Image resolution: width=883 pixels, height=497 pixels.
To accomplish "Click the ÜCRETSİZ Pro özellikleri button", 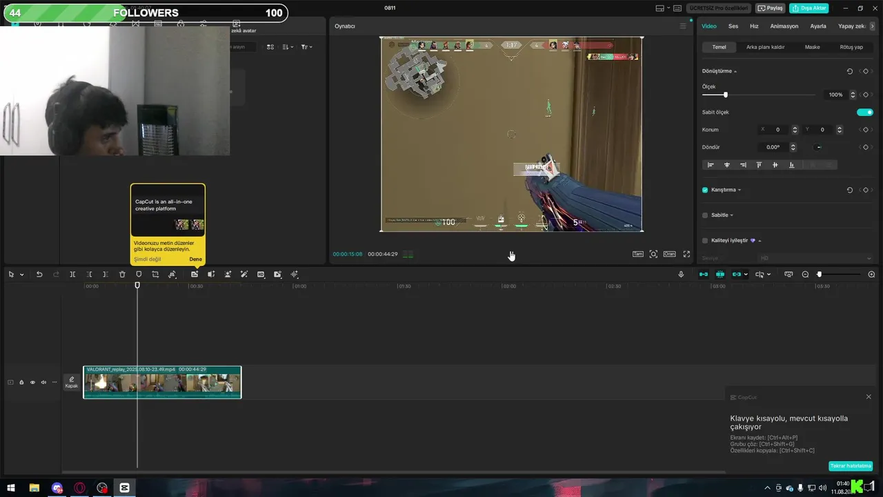I will 718,8.
